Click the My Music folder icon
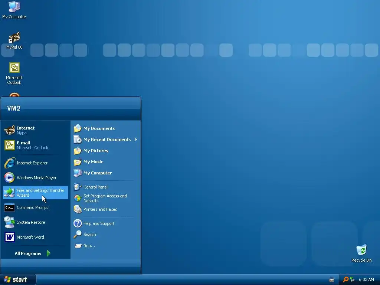The width and height of the screenshot is (380, 285). [78, 162]
